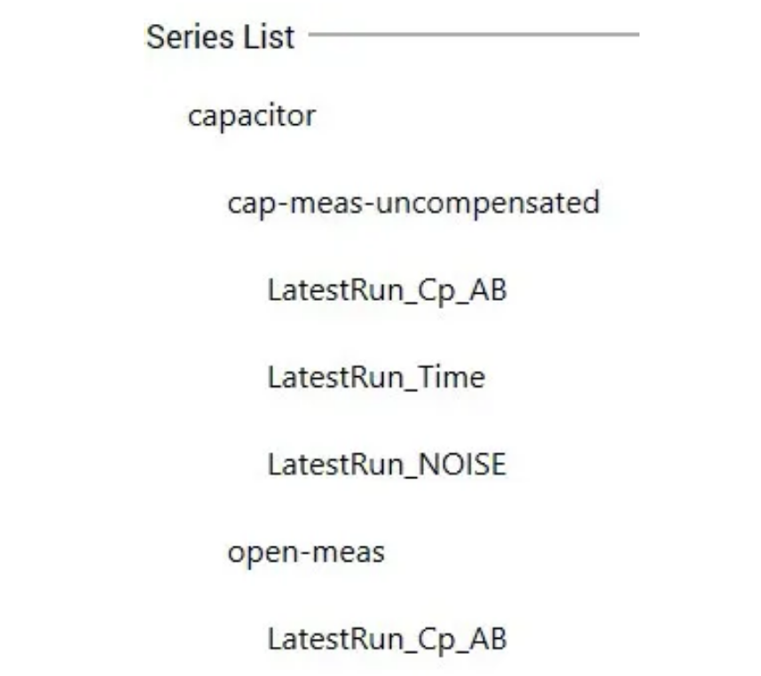Highlight the LatestRun_Time item in the list

(377, 378)
